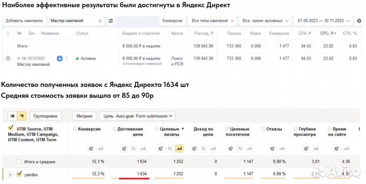Toggle percent view for Целевые посетители column

240,148
